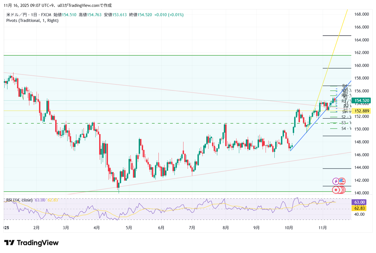Click the purple 63.00 RSI value label
The image size is (376, 253).
click(359, 202)
